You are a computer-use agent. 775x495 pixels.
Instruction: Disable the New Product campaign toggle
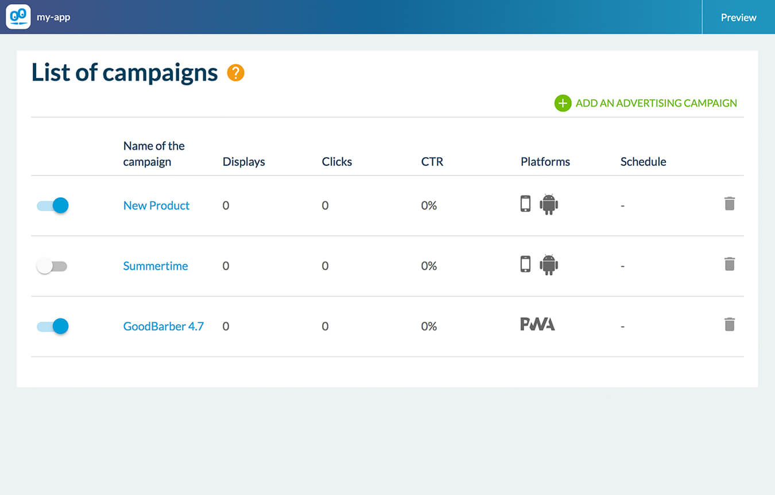[53, 205]
